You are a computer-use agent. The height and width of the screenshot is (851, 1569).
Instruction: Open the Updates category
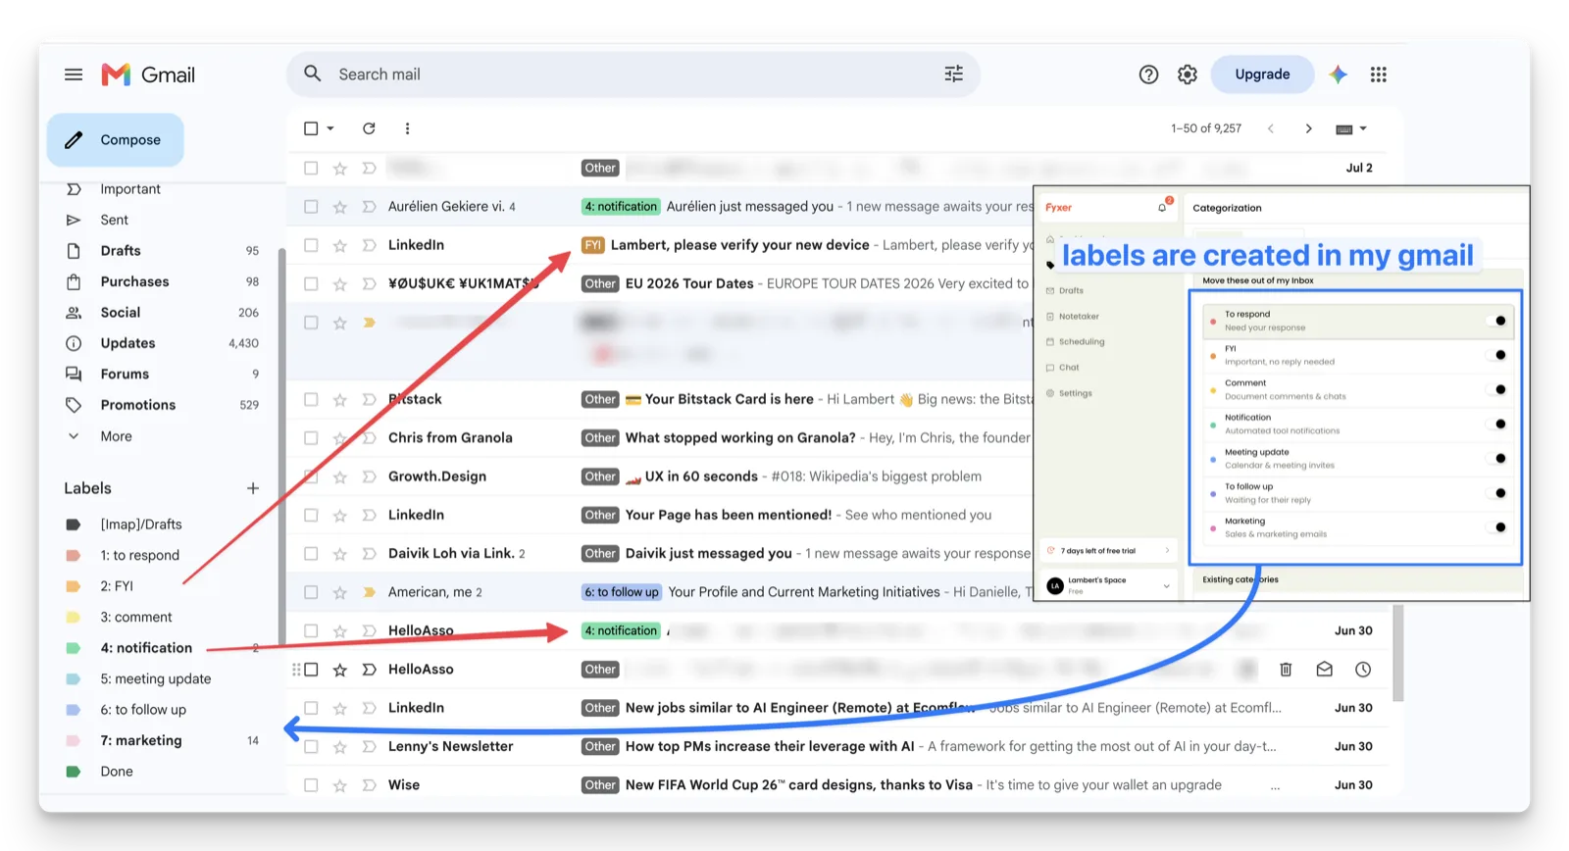pyautogui.click(x=127, y=343)
